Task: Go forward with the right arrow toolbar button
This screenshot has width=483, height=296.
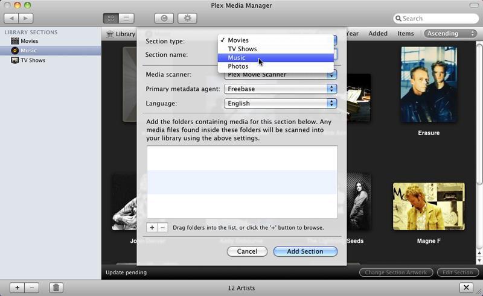Action: pos(26,19)
